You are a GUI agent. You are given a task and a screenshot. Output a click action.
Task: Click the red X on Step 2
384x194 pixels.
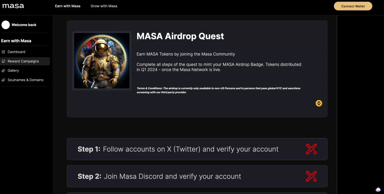click(311, 176)
